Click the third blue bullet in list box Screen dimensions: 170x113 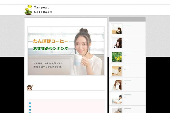[x=30, y=110]
